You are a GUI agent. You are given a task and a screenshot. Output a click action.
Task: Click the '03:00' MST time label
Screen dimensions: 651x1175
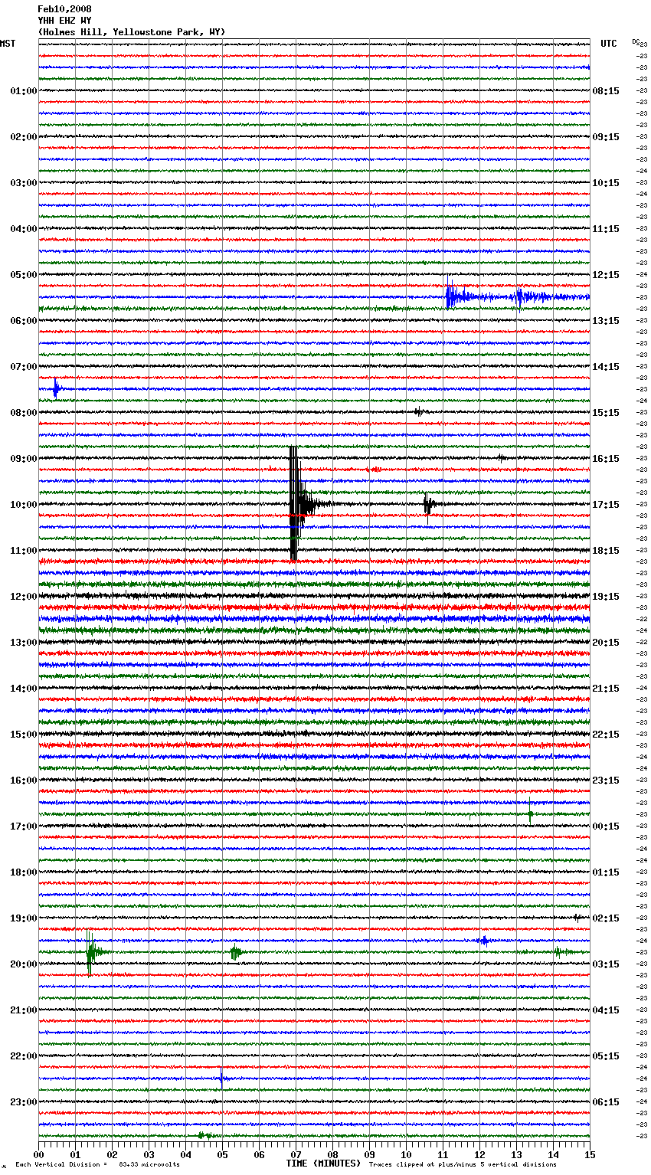click(x=24, y=183)
